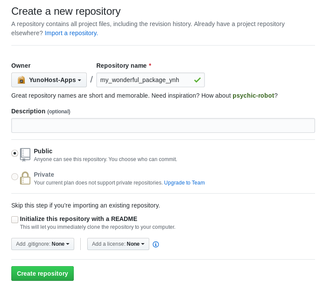The height and width of the screenshot is (290, 332).
Task: Expand the Add a license dropdown
Action: click(118, 244)
